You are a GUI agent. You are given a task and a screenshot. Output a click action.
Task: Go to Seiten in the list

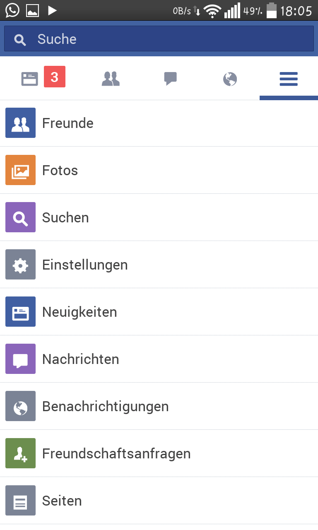62,501
